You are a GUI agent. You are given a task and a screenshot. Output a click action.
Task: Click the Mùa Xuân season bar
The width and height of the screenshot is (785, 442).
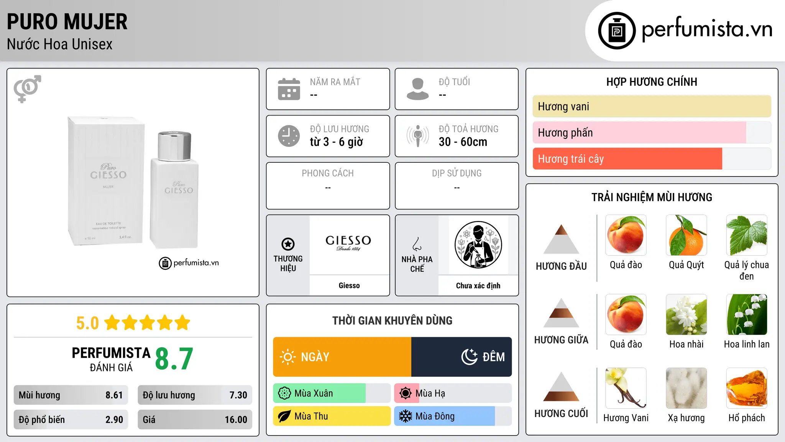[x=332, y=393]
